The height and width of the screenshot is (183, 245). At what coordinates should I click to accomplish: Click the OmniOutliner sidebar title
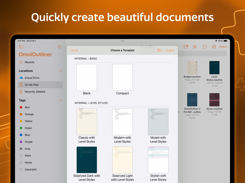35,54
